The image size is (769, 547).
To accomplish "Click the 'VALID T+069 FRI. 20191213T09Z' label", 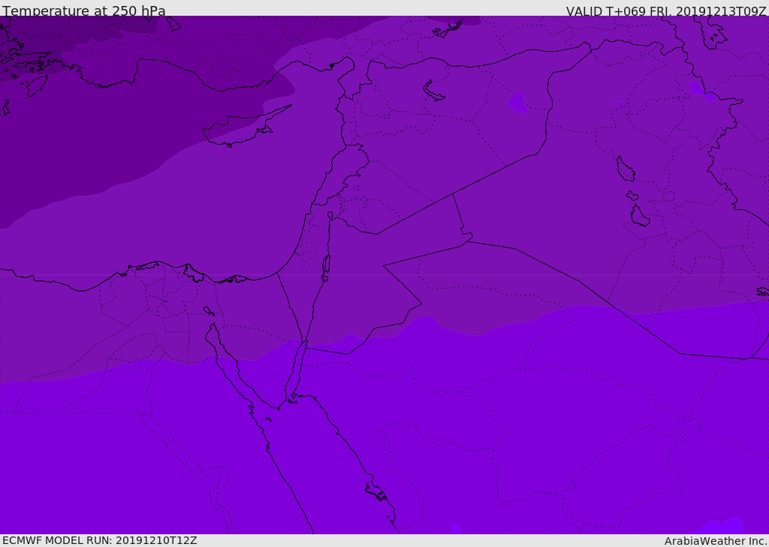I will [x=666, y=11].
